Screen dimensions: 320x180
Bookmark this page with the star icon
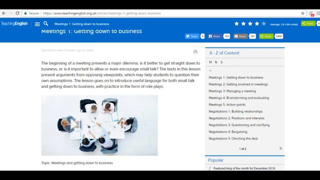coord(303,13)
